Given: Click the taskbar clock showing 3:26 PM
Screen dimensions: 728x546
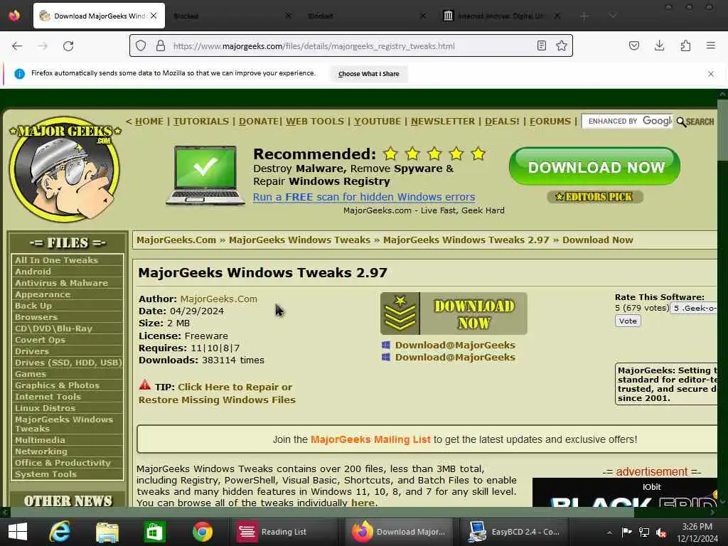Looking at the screenshot, I should pyautogui.click(x=697, y=532).
